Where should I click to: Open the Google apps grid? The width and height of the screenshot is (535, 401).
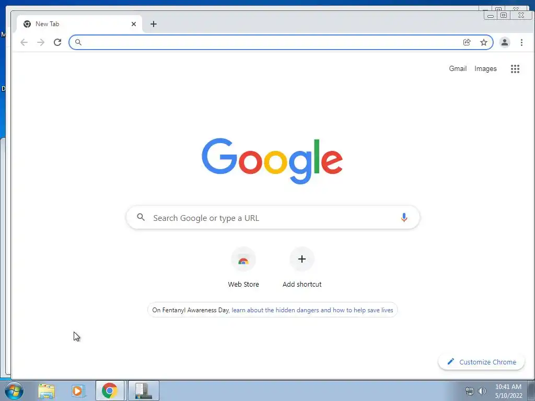(515, 69)
